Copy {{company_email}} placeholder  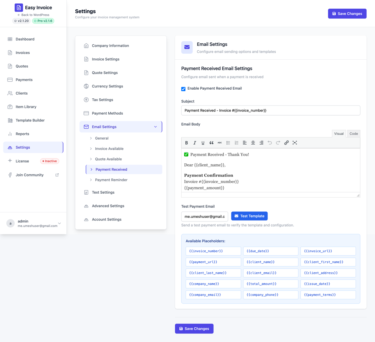tap(213, 295)
